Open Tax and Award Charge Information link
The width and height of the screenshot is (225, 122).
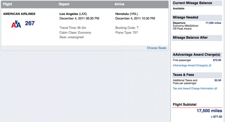193,88
